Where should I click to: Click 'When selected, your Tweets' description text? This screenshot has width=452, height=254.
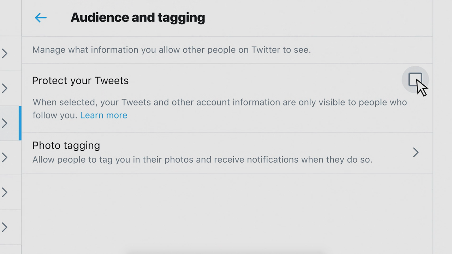[x=220, y=103]
